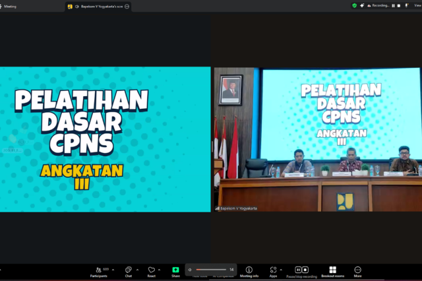Open options on the shared screen tab
The width and height of the screenshot is (422, 281).
[x=127, y=7]
